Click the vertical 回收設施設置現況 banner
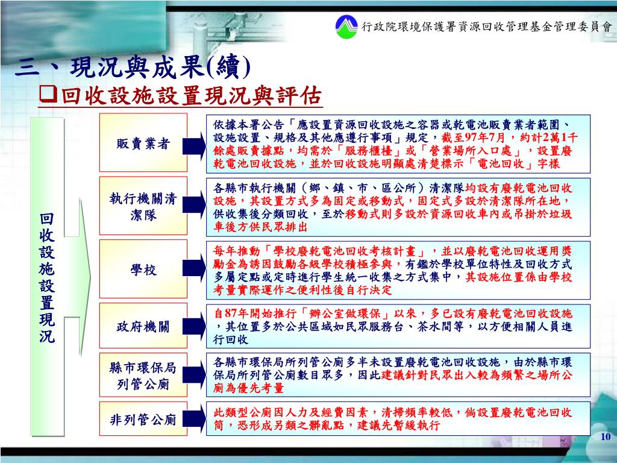This screenshot has height=463, width=617. 47,277
